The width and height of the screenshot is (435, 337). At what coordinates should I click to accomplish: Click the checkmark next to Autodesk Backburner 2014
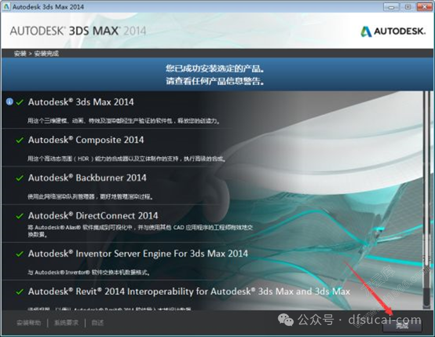(20, 178)
